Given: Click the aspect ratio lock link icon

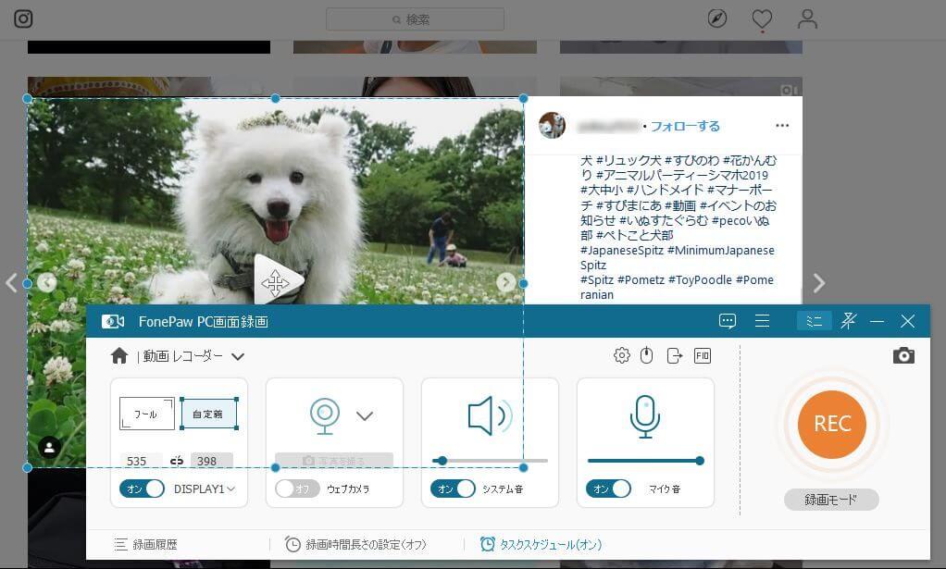Looking at the screenshot, I should point(176,461).
